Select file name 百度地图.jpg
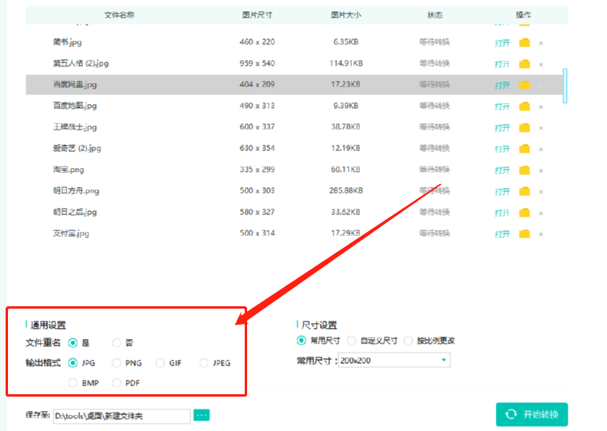 point(74,106)
